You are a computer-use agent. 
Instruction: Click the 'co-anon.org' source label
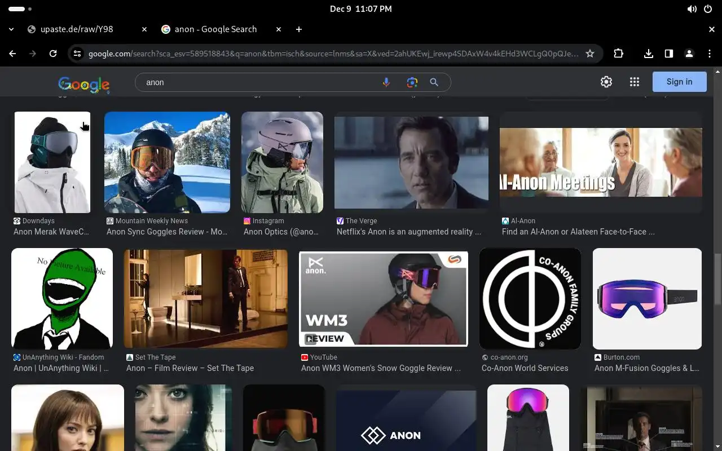point(509,357)
